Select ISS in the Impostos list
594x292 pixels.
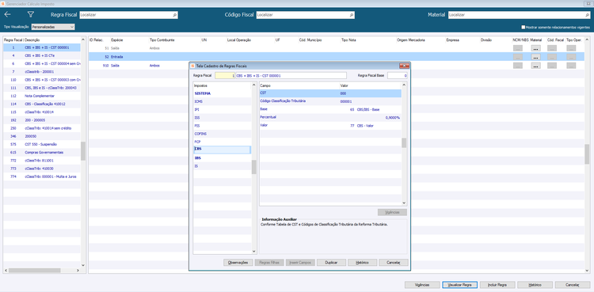[222, 117]
